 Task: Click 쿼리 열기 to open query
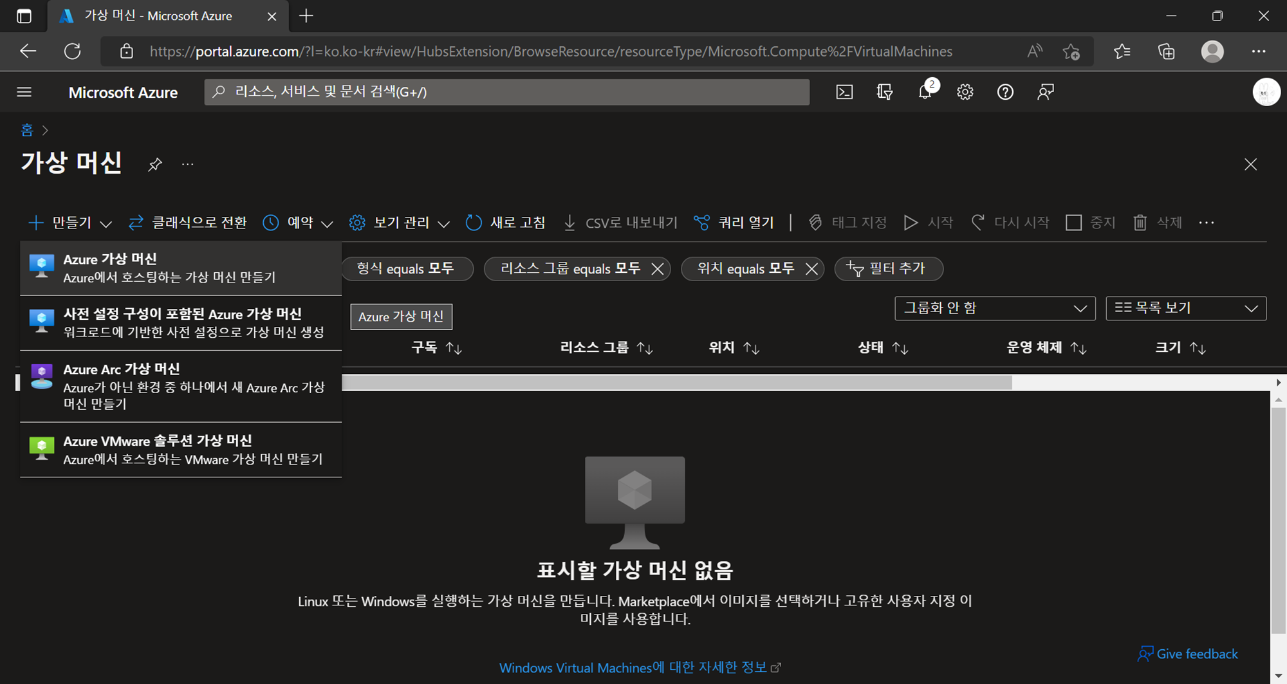click(734, 223)
